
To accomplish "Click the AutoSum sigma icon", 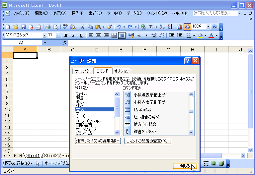I will (x=151, y=27).
